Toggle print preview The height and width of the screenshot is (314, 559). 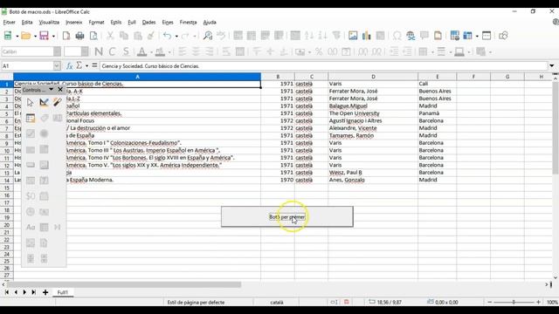point(93,36)
